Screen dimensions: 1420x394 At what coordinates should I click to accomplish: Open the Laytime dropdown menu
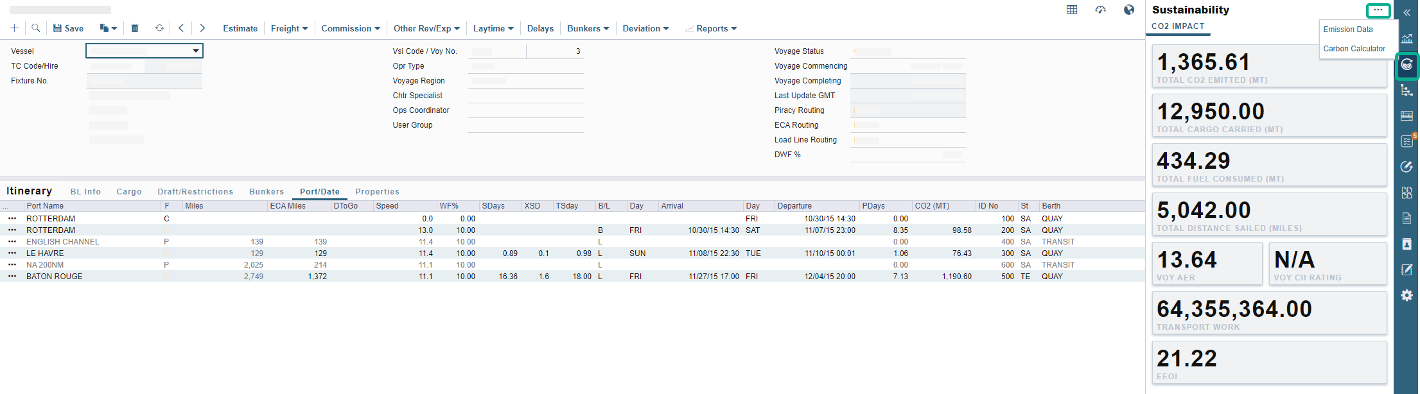coord(493,28)
